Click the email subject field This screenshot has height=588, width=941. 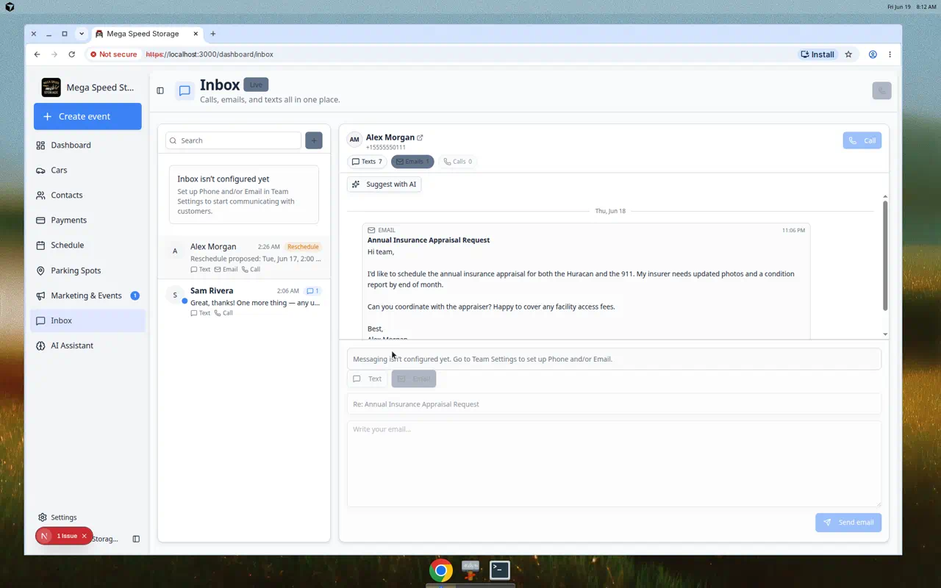coord(614,404)
